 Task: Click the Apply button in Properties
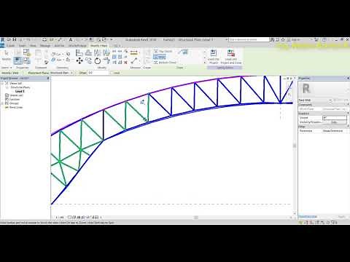coord(342,217)
